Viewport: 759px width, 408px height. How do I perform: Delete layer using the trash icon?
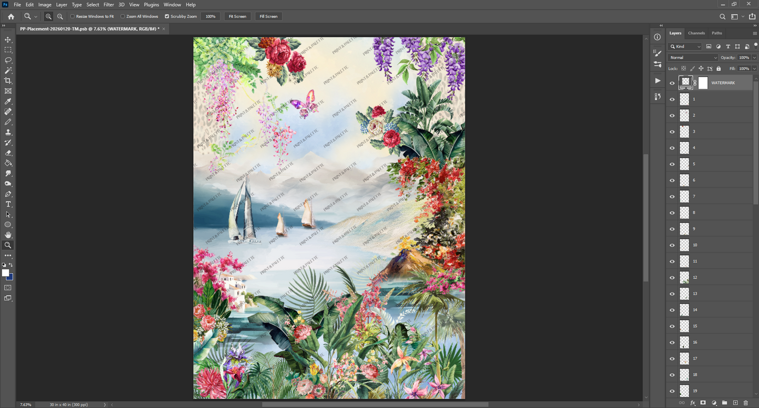746,403
